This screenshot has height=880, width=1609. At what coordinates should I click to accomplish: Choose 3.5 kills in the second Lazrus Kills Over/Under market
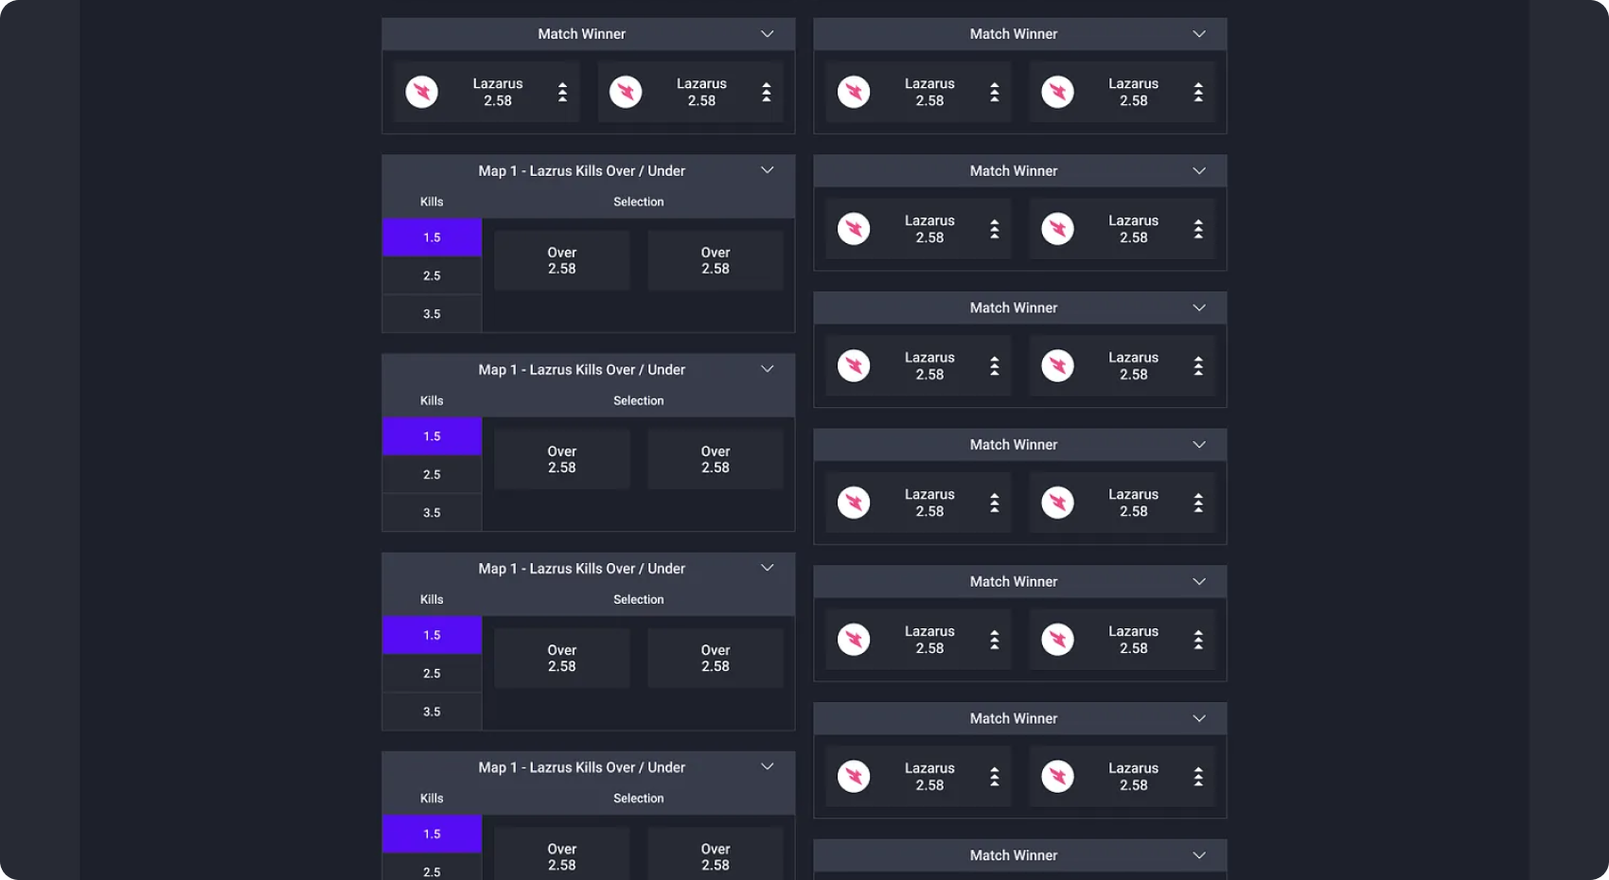coord(432,512)
